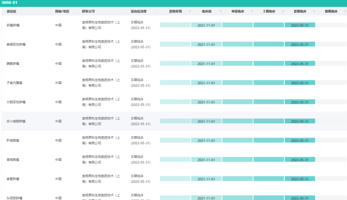Click the 适应症进度 column header
The image size is (347, 200).
138,12
